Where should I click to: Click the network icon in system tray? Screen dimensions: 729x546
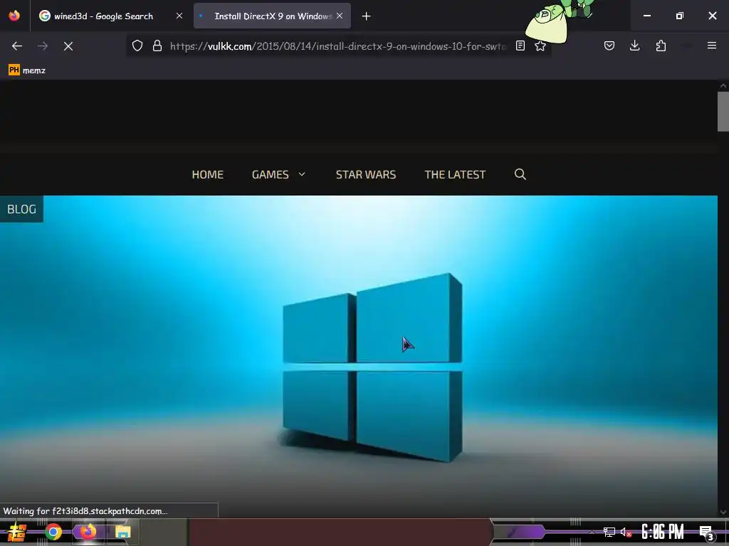click(609, 532)
